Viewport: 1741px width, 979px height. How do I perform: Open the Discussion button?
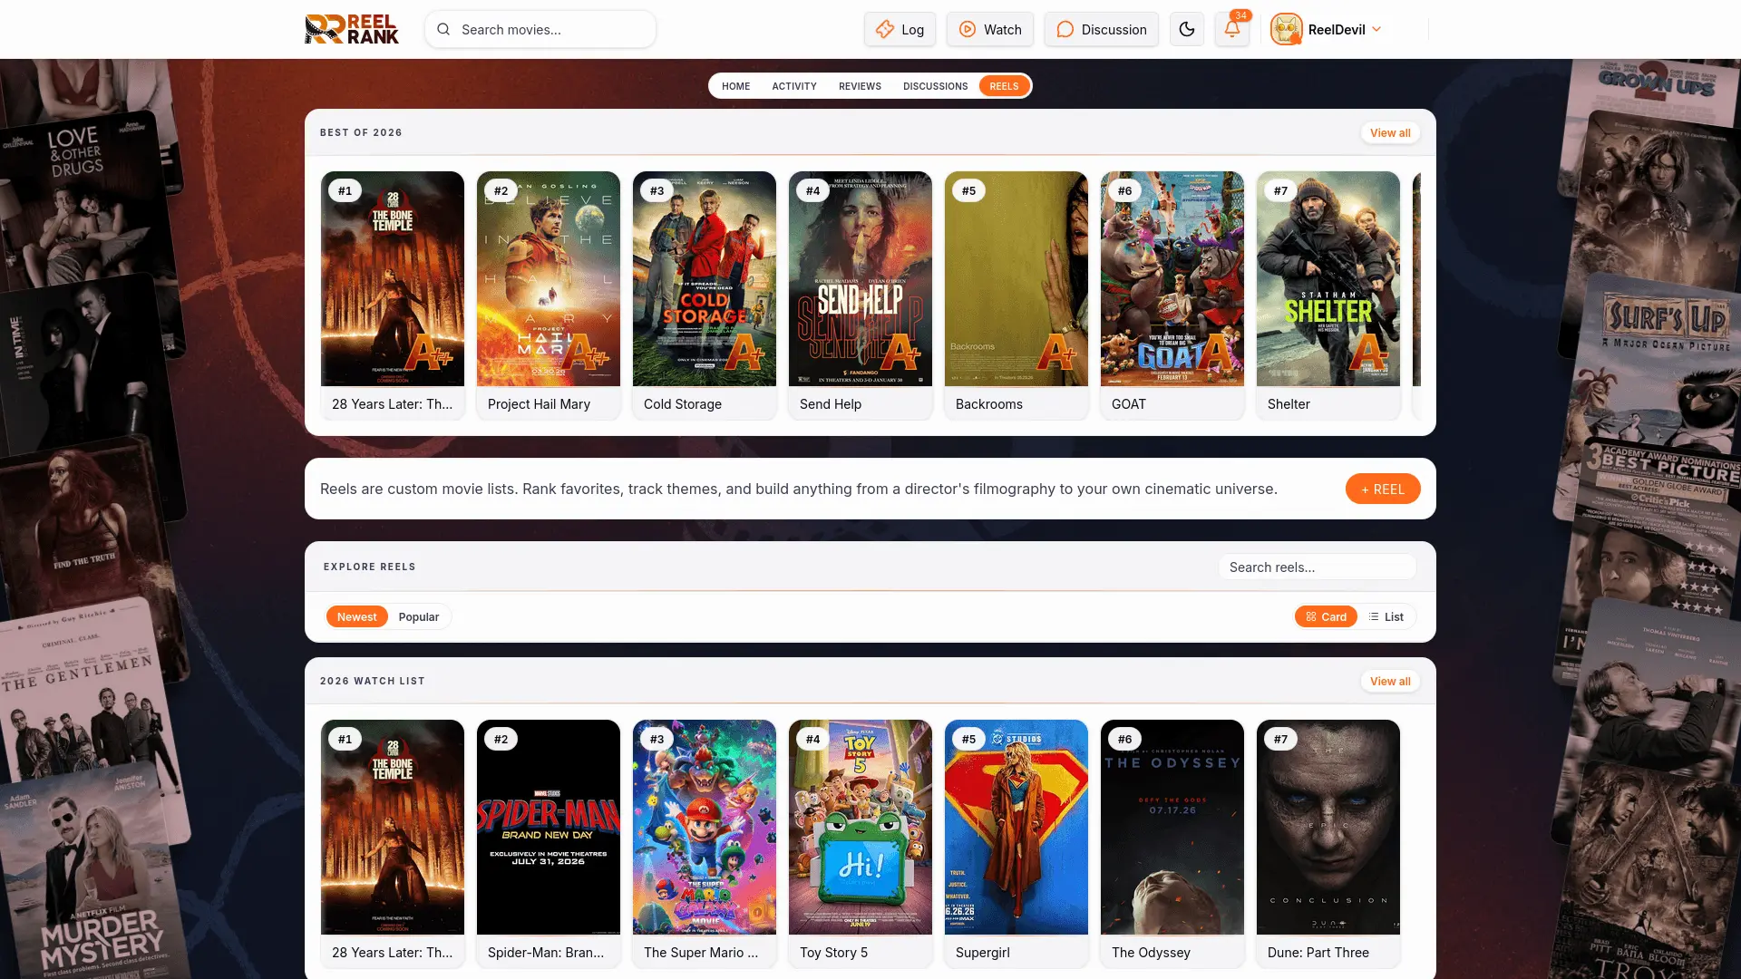click(x=1101, y=29)
